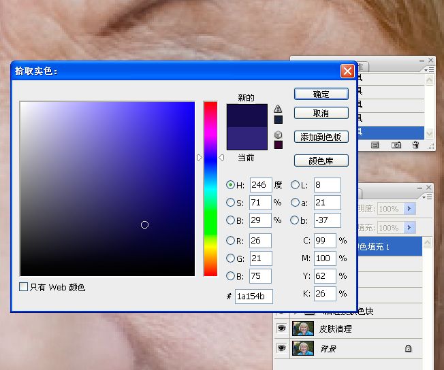Select the G green radio button
444x370 pixels.
coord(230,258)
